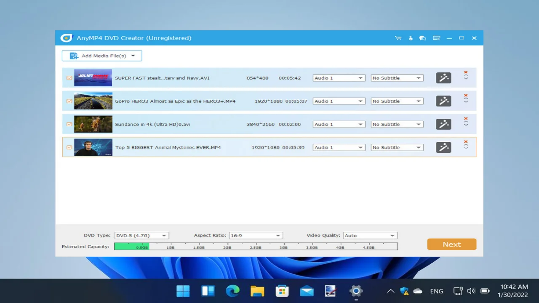Image resolution: width=539 pixels, height=303 pixels.
Task: Remove Sundance in 4k video with red X
Action: tap(466, 119)
